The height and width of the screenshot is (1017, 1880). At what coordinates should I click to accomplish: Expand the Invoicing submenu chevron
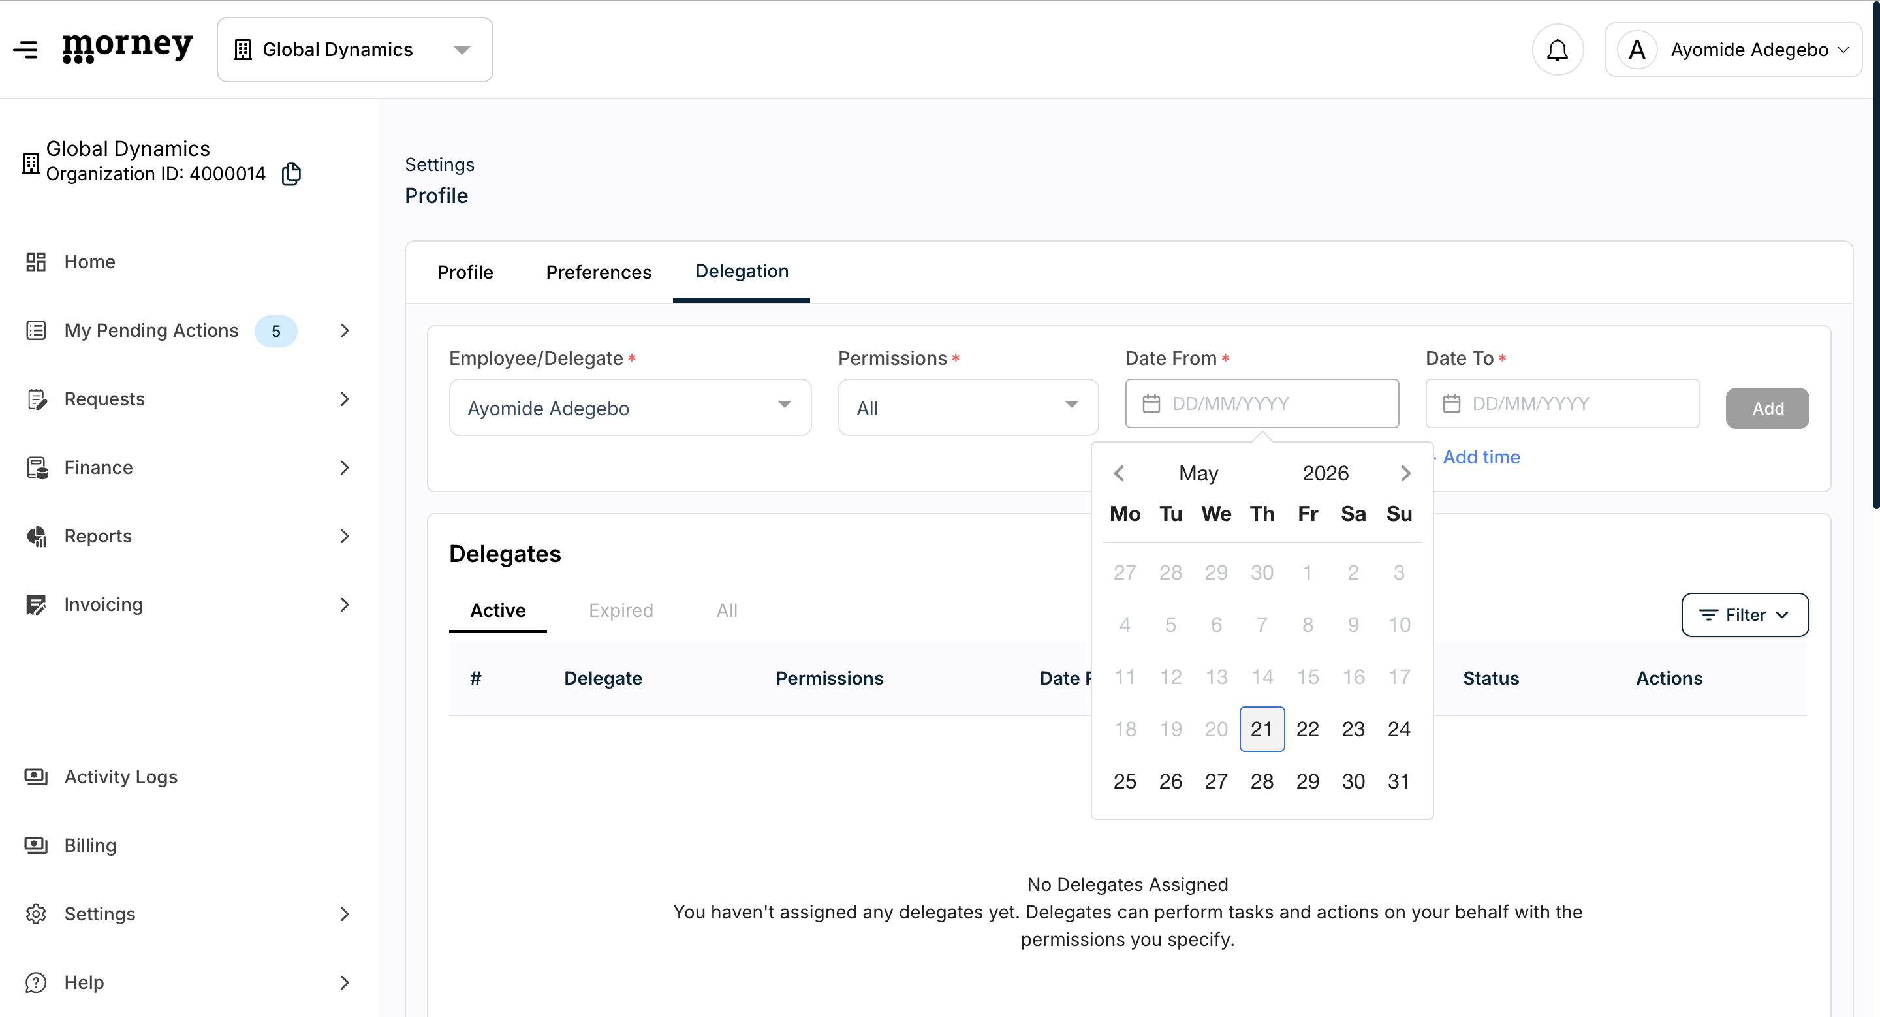click(x=345, y=605)
